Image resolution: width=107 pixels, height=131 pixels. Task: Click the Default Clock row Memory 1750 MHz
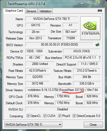point(63,103)
